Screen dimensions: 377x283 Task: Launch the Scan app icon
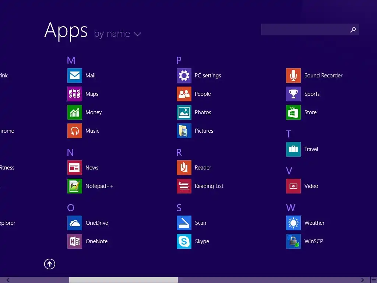click(184, 223)
